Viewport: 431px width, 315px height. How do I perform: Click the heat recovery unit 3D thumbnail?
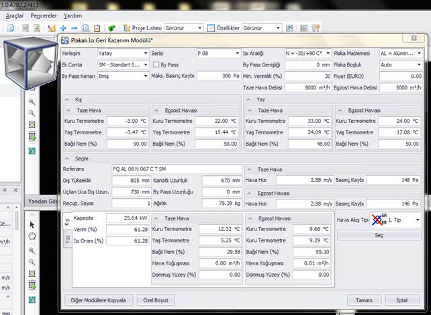[x=30, y=64]
